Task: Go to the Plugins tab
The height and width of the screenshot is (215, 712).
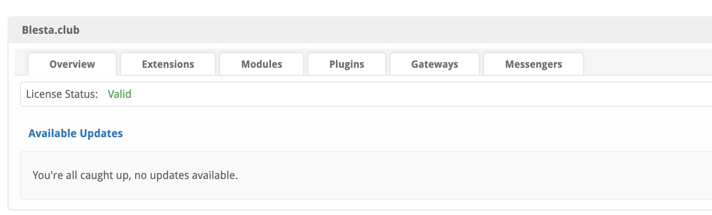Action: (x=346, y=64)
